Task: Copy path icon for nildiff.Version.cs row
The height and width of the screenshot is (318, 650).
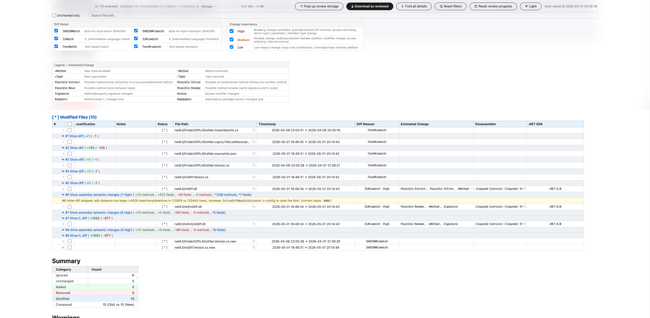Action: (x=254, y=177)
